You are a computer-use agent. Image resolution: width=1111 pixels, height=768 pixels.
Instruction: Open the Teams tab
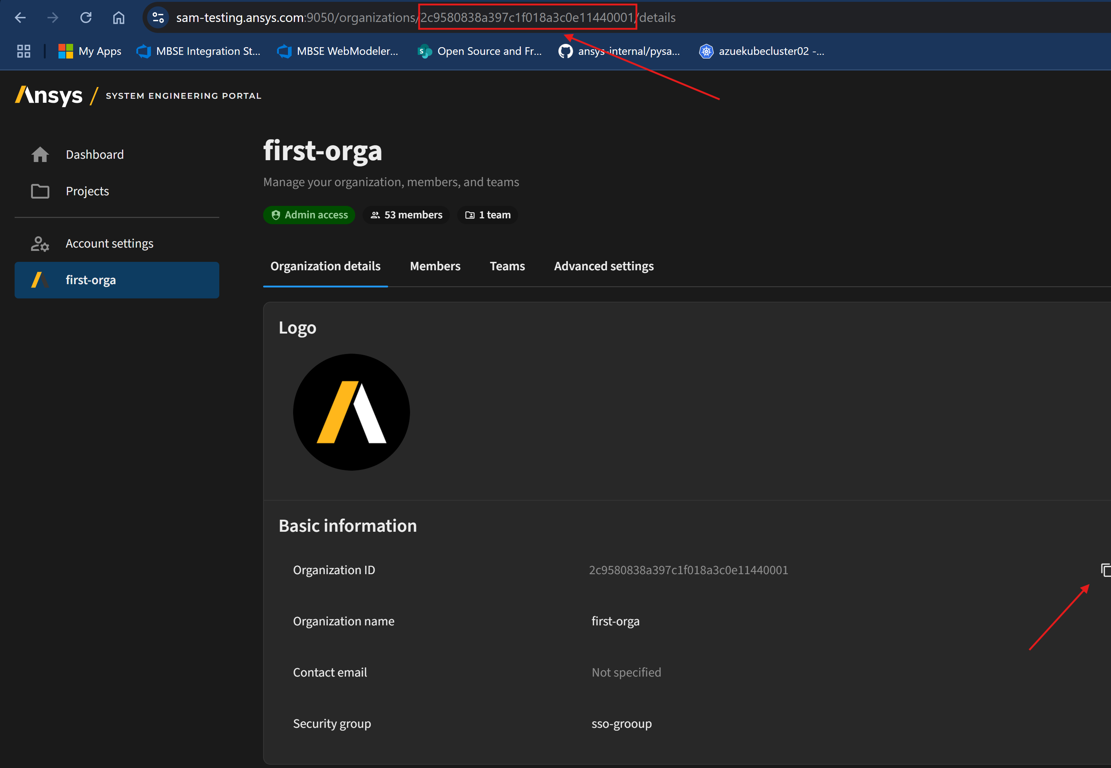507,266
